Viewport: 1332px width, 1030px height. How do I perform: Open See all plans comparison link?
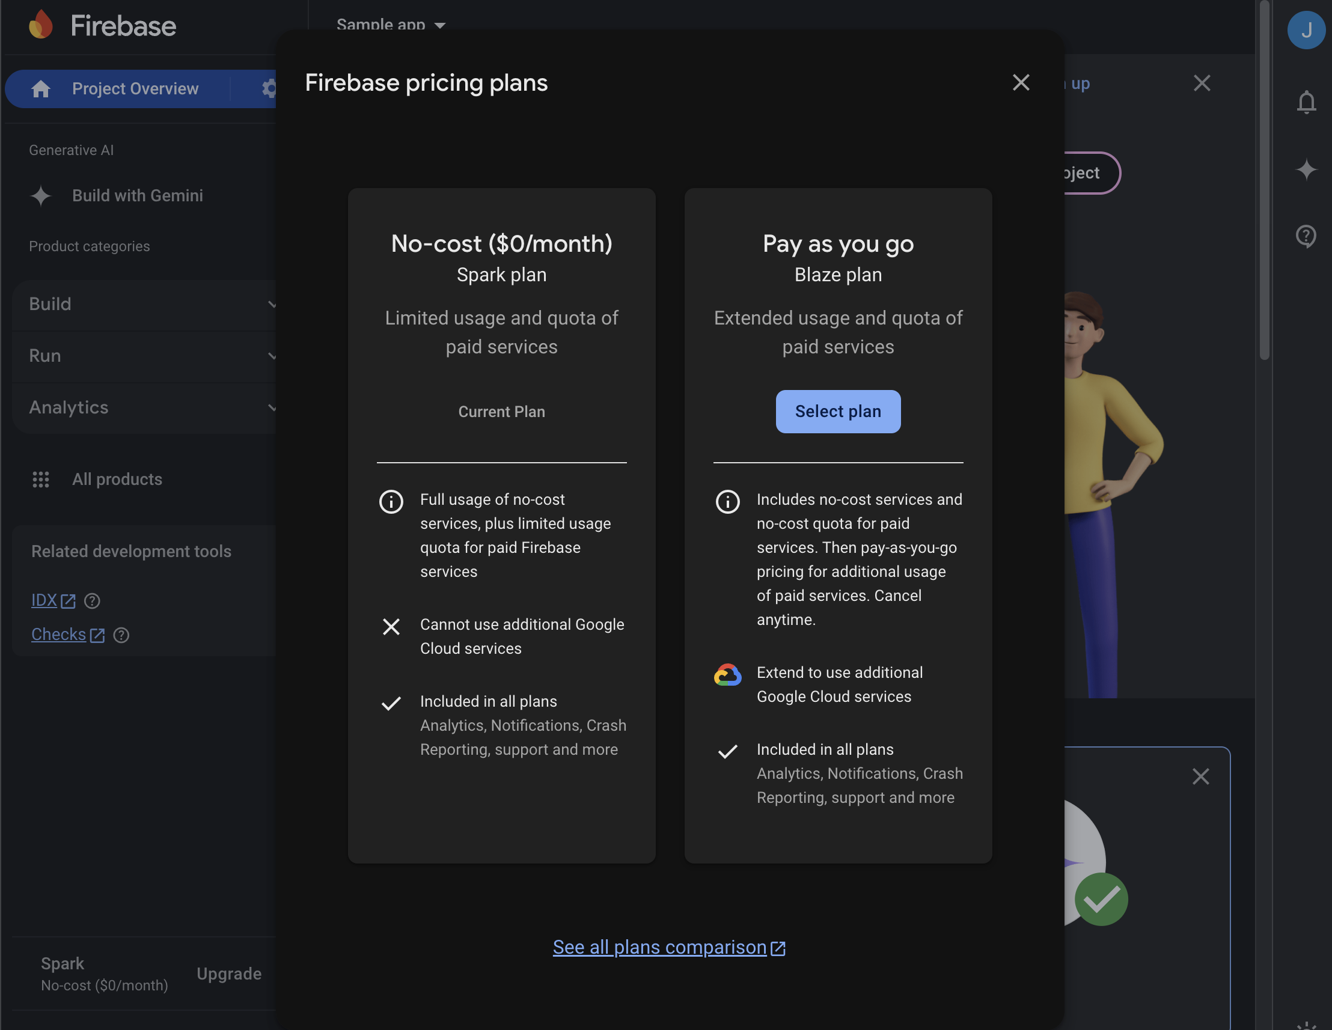tap(669, 947)
